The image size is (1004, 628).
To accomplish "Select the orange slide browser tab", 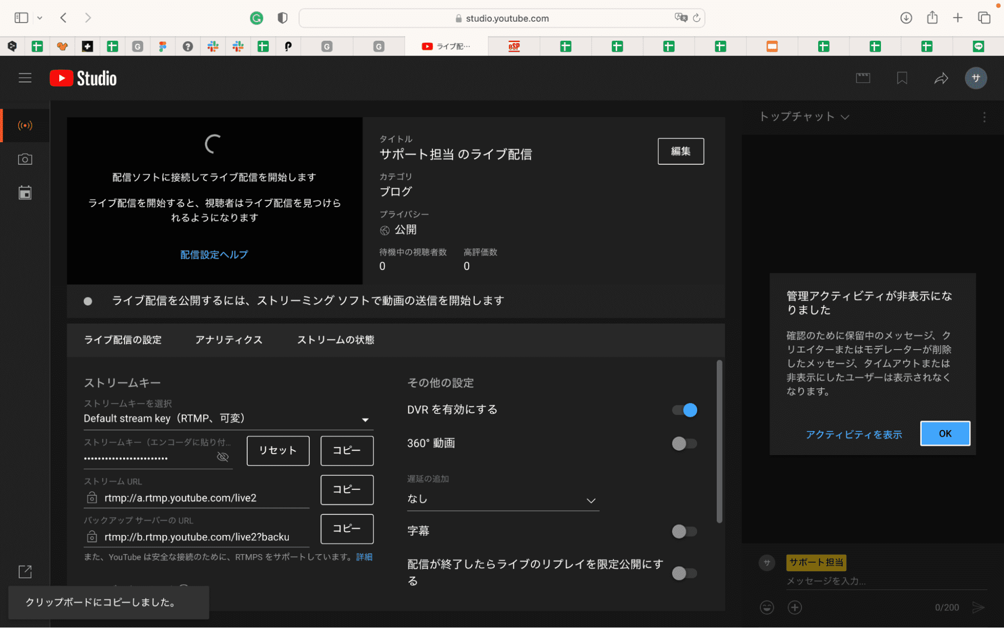I will (772, 46).
